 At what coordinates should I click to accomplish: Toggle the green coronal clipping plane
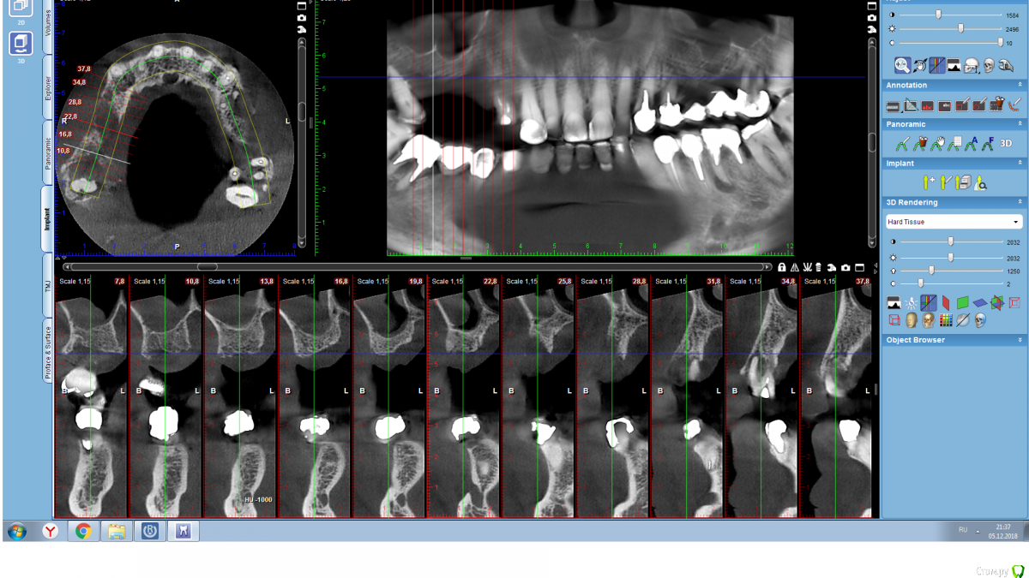(962, 302)
